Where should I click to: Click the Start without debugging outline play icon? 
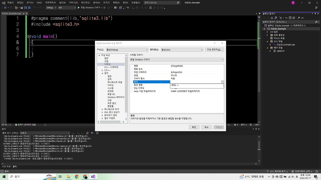tap(105, 7)
